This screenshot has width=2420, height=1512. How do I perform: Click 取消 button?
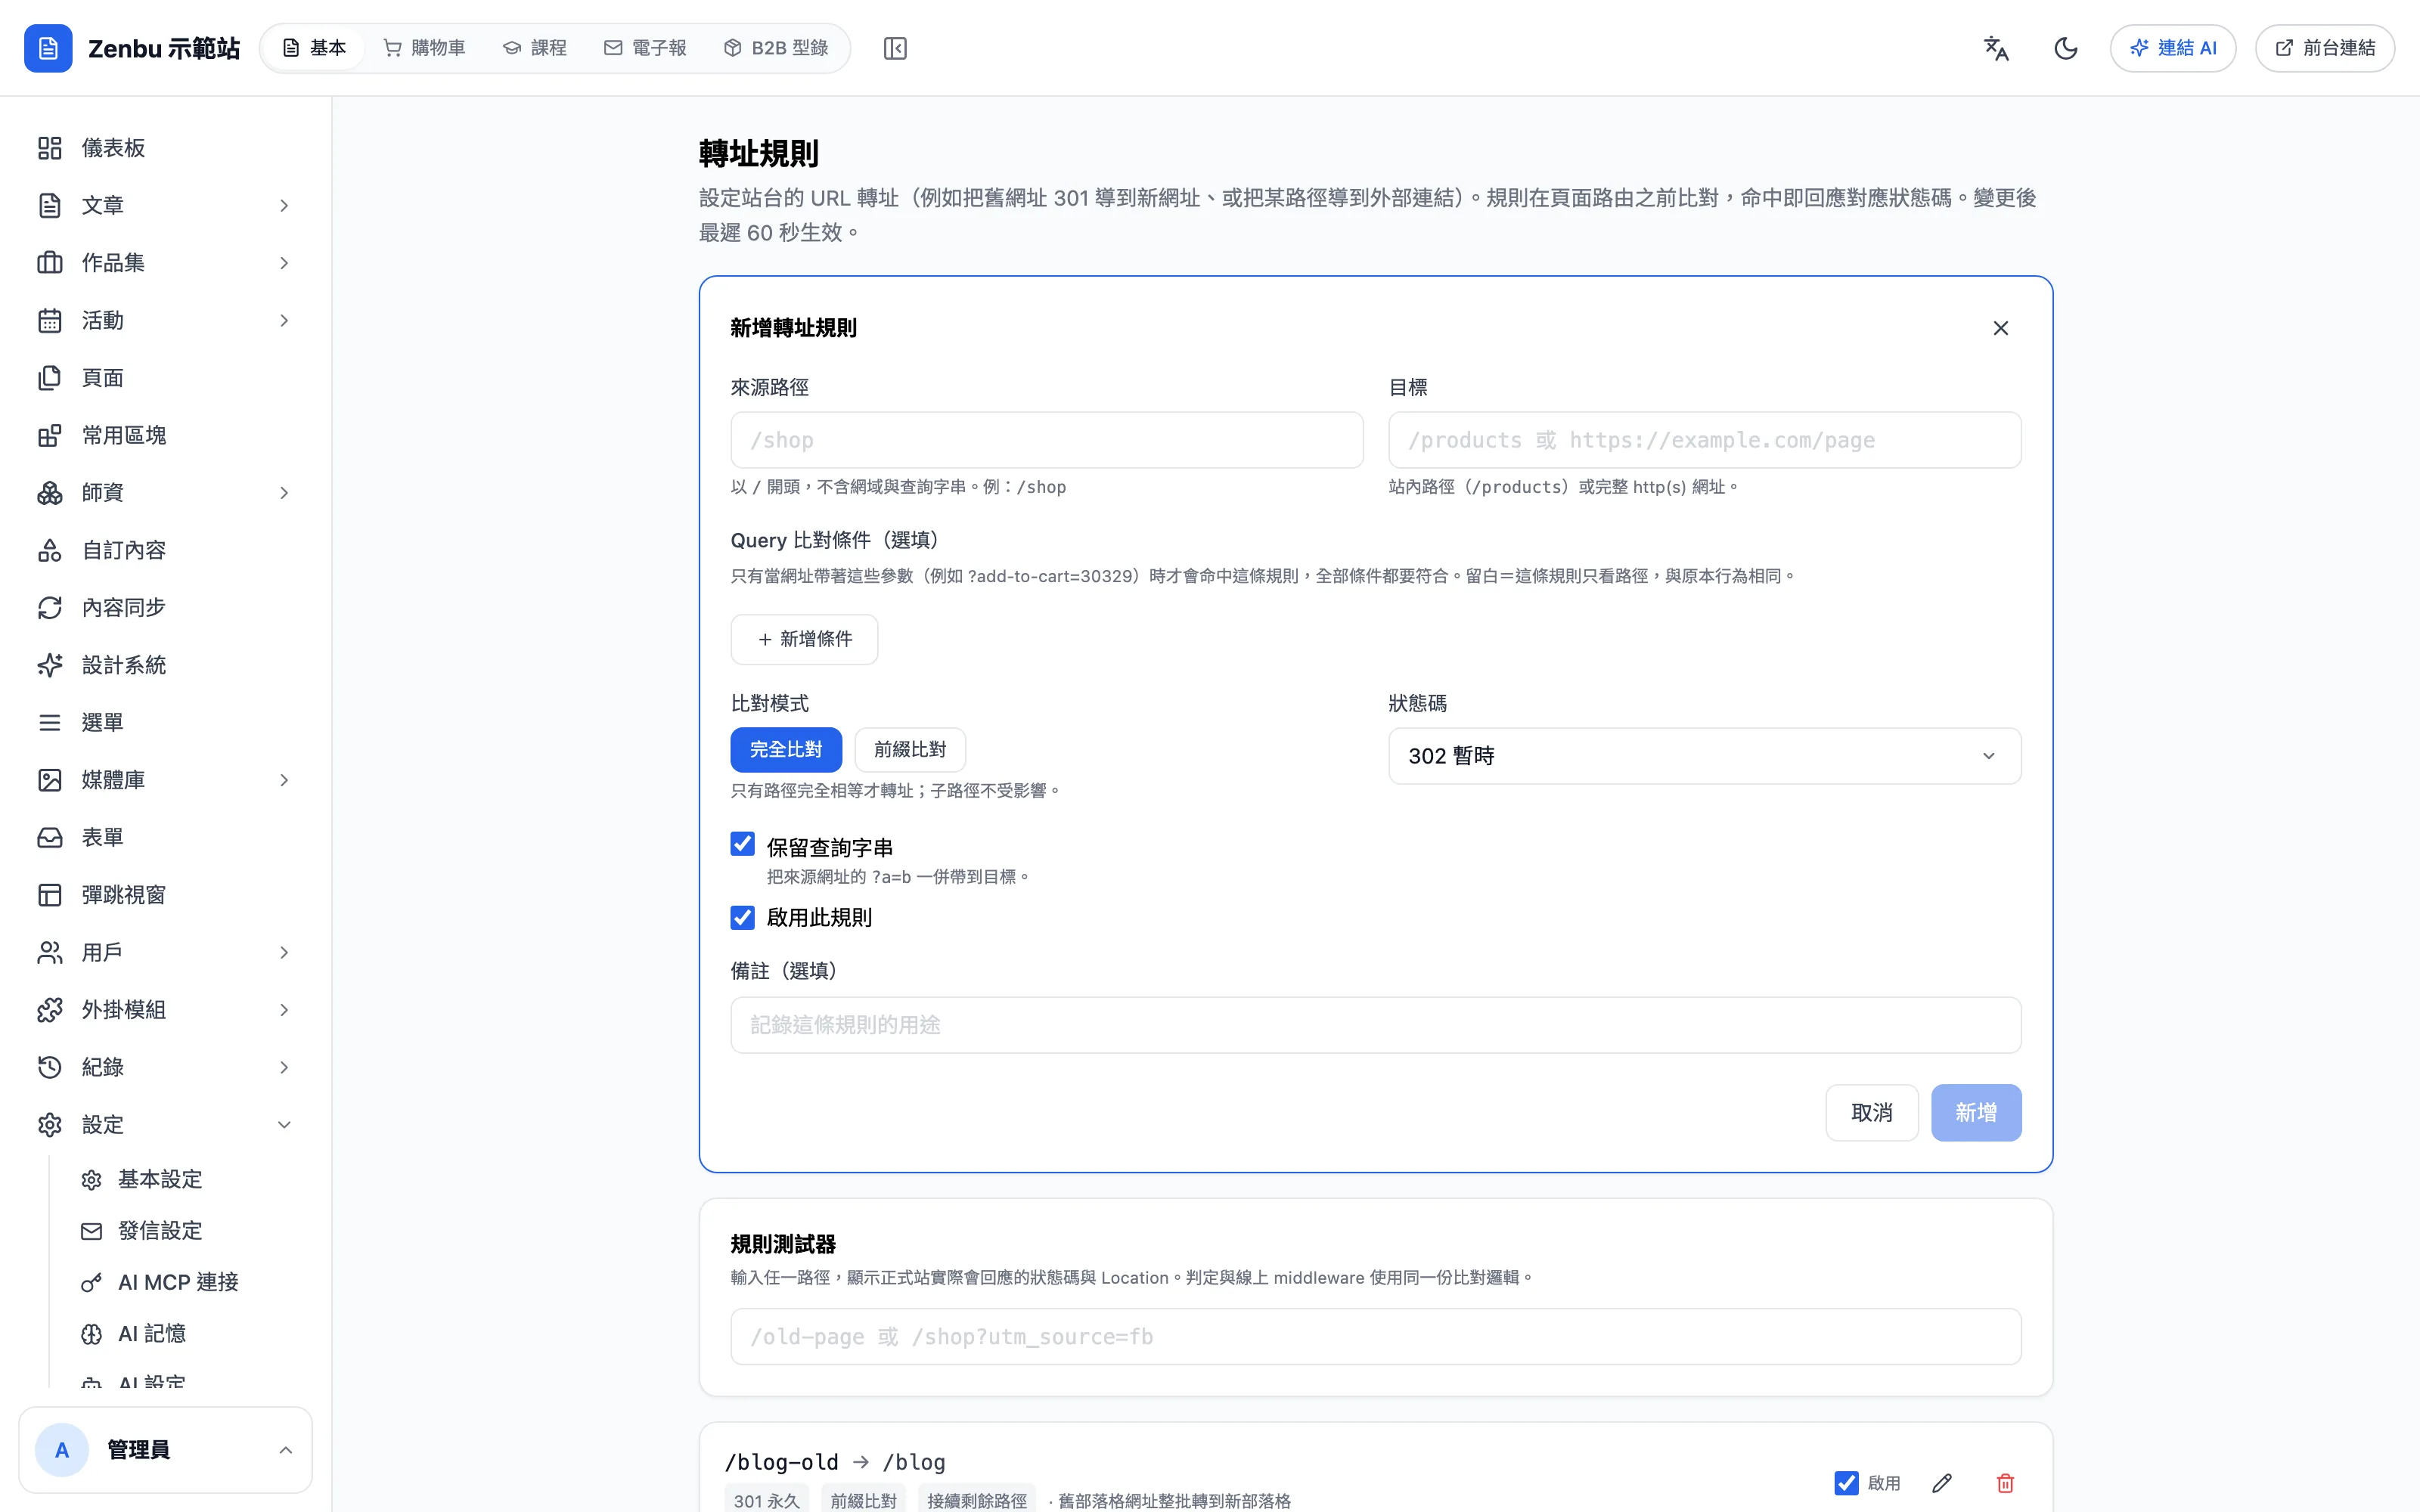pyautogui.click(x=1871, y=1112)
